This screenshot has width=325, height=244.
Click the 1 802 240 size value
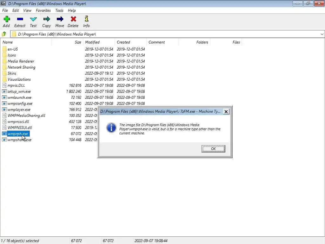tap(74, 91)
